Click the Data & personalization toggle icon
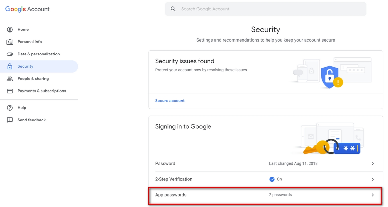The image size is (388, 207). [x=10, y=54]
